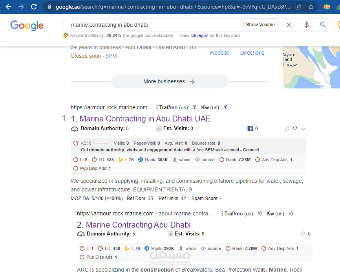Click the SEOquake icon beside Keyword difficulty
340x272 pixels.
pyautogui.click(x=66, y=35)
